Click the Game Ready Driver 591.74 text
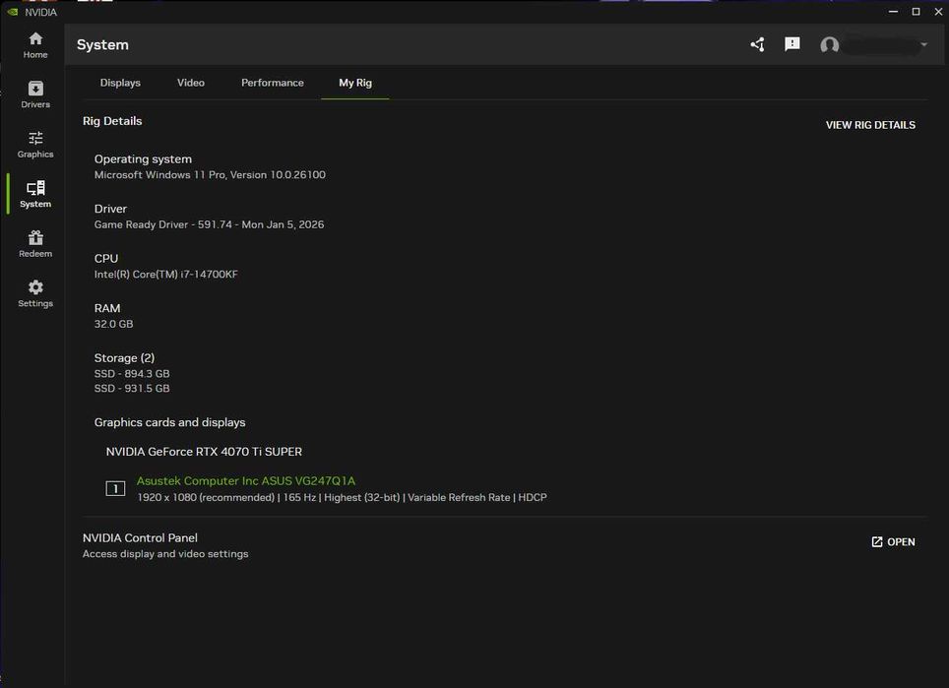The height and width of the screenshot is (688, 949). coord(209,223)
